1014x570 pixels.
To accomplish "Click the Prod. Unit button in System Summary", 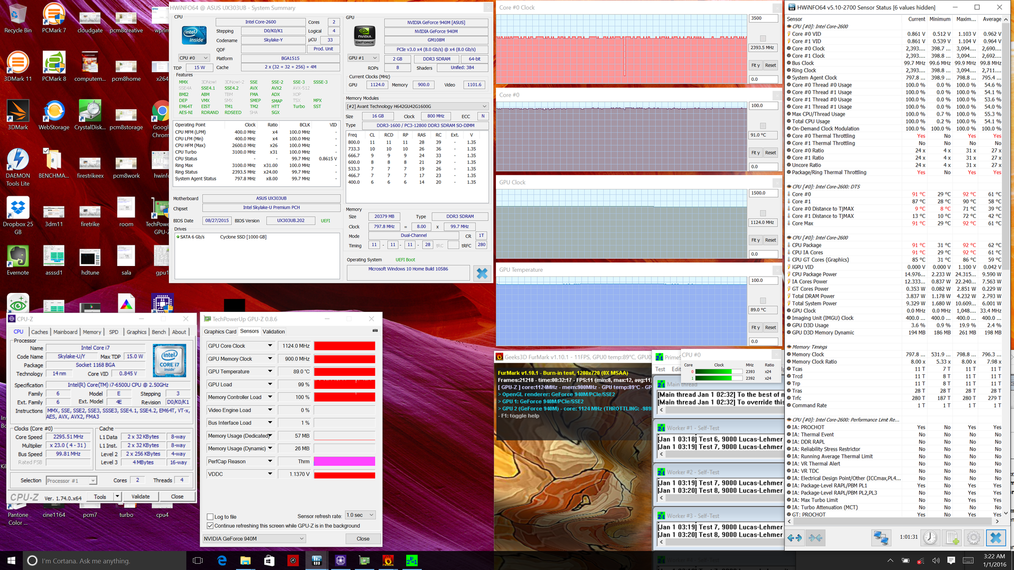I will 323,49.
